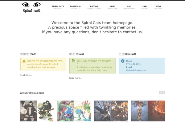Open the murloc creatures portfolio thumbnail

click(74, 111)
